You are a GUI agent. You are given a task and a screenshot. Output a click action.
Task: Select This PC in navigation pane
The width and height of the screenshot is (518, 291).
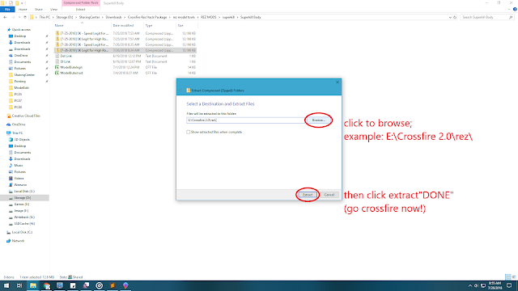coord(18,133)
